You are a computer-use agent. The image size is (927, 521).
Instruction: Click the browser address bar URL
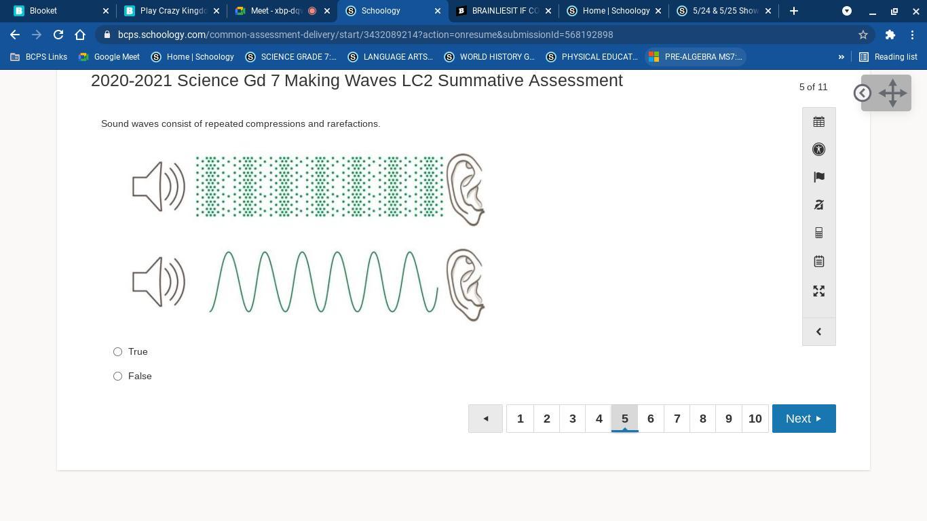tap(365, 35)
